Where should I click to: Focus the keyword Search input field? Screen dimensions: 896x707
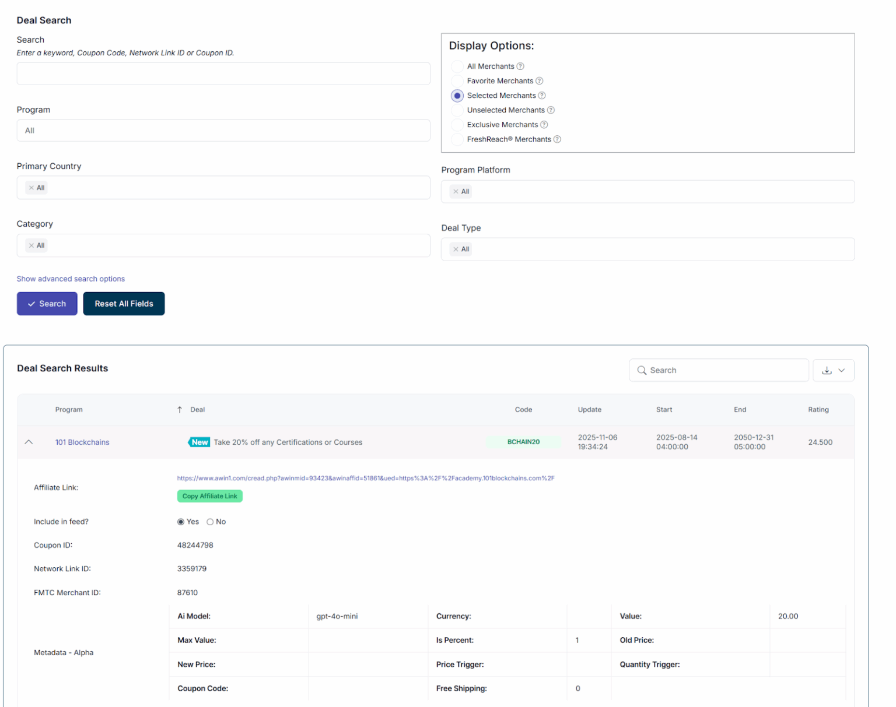pos(223,74)
